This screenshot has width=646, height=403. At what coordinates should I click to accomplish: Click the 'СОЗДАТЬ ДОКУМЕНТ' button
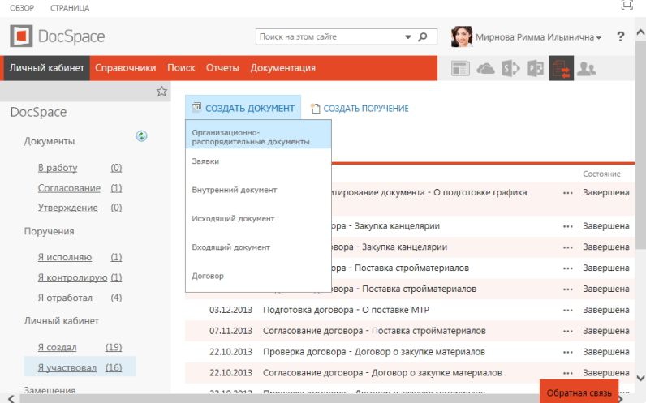point(243,108)
